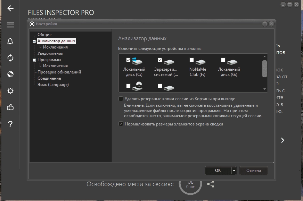Check the NoNaMe Club (F:) checkbox
The height and width of the screenshot is (201, 303).
coord(192,60)
